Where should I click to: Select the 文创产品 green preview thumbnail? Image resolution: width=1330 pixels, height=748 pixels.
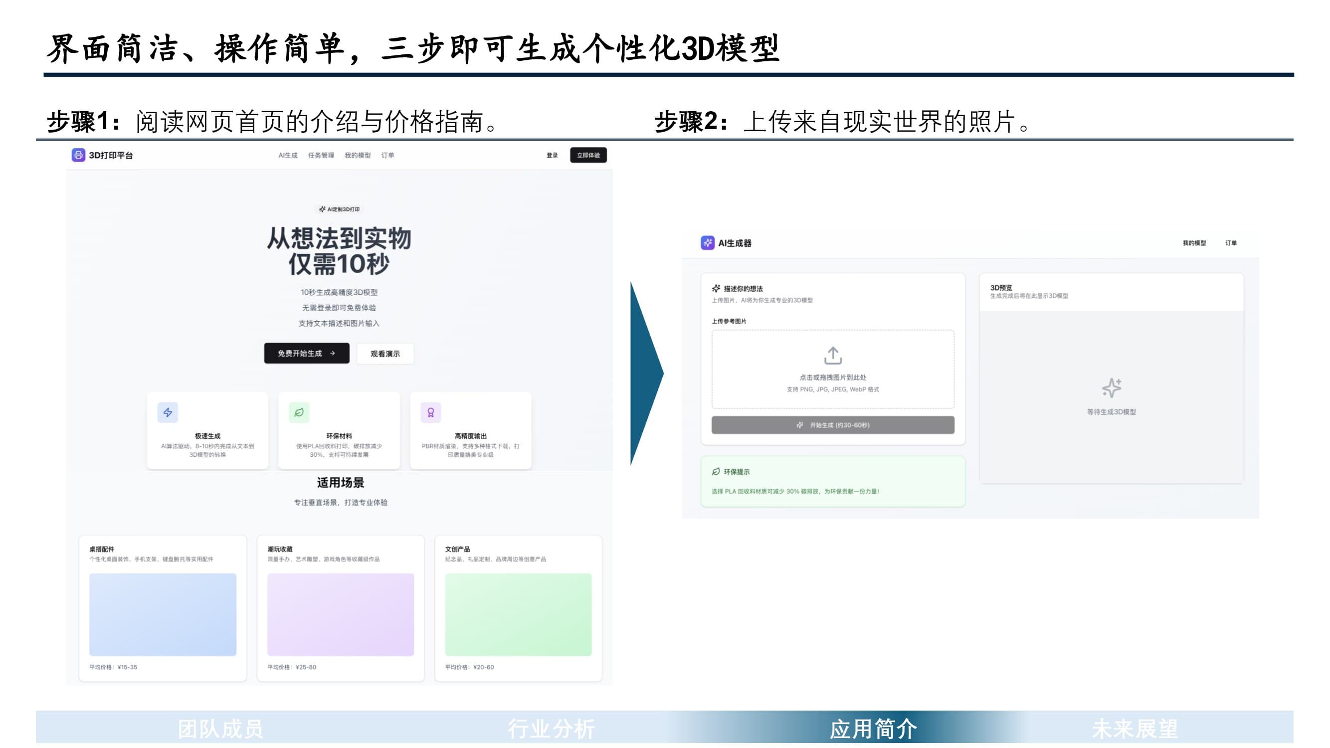click(x=518, y=614)
